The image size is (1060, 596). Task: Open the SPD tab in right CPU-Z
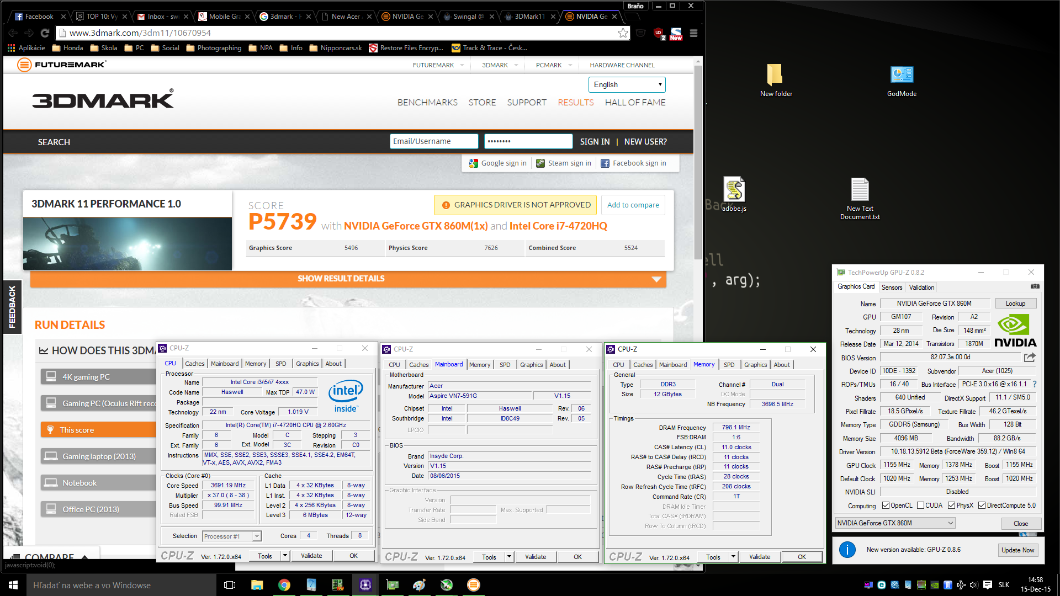coord(729,365)
